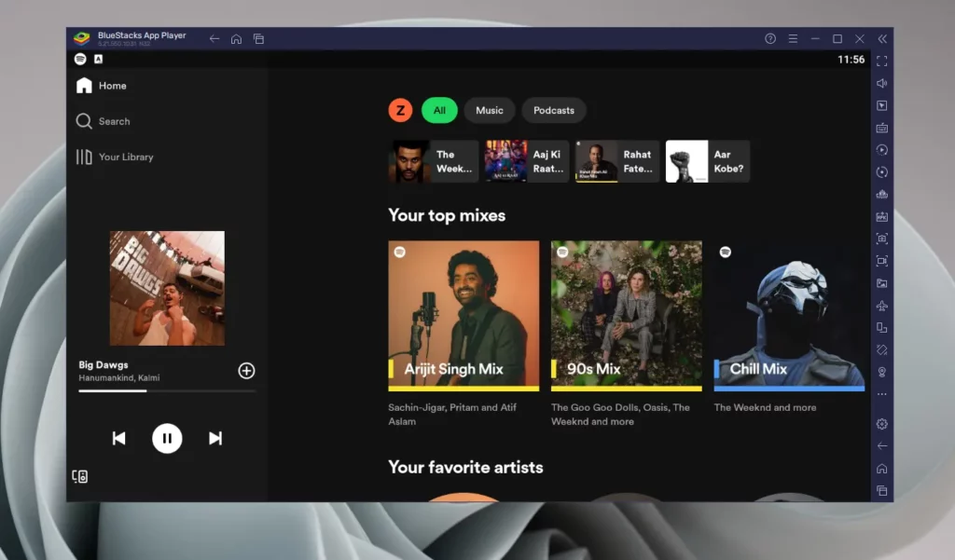Open the BlueStacks help icon

click(x=770, y=39)
